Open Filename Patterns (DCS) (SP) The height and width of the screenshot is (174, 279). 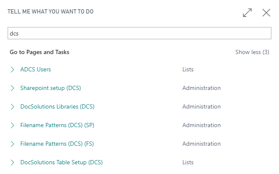point(57,125)
